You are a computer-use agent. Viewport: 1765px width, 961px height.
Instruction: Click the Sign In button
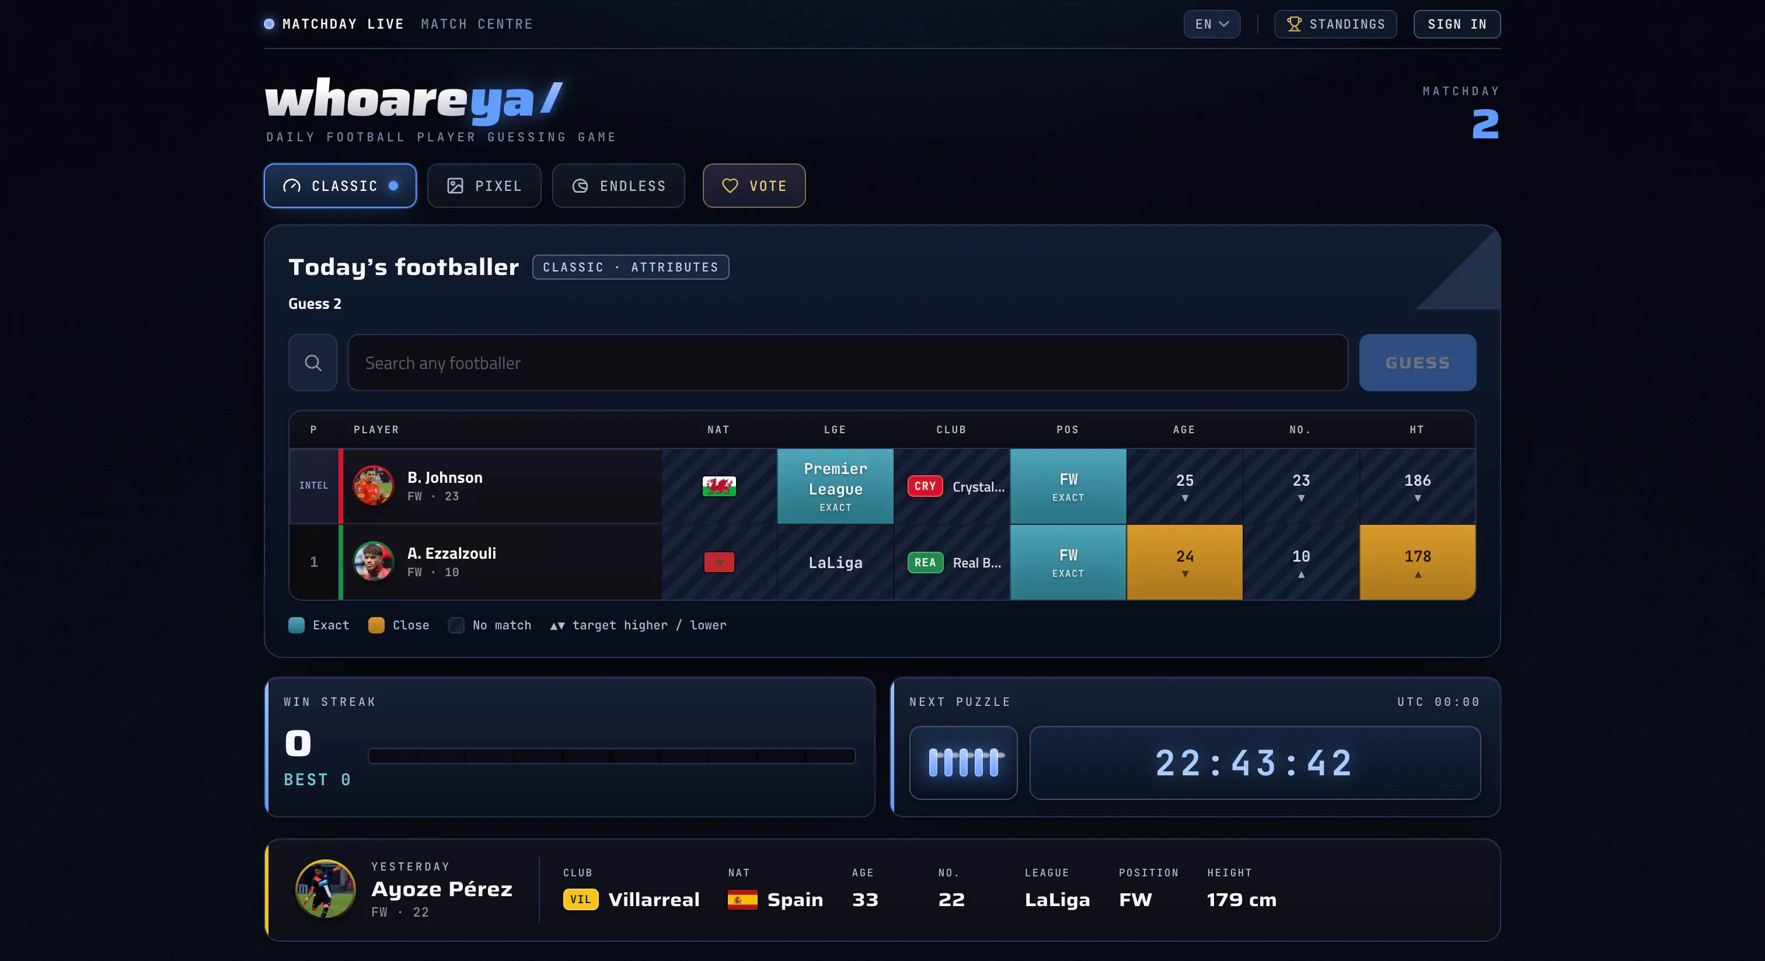pos(1457,24)
